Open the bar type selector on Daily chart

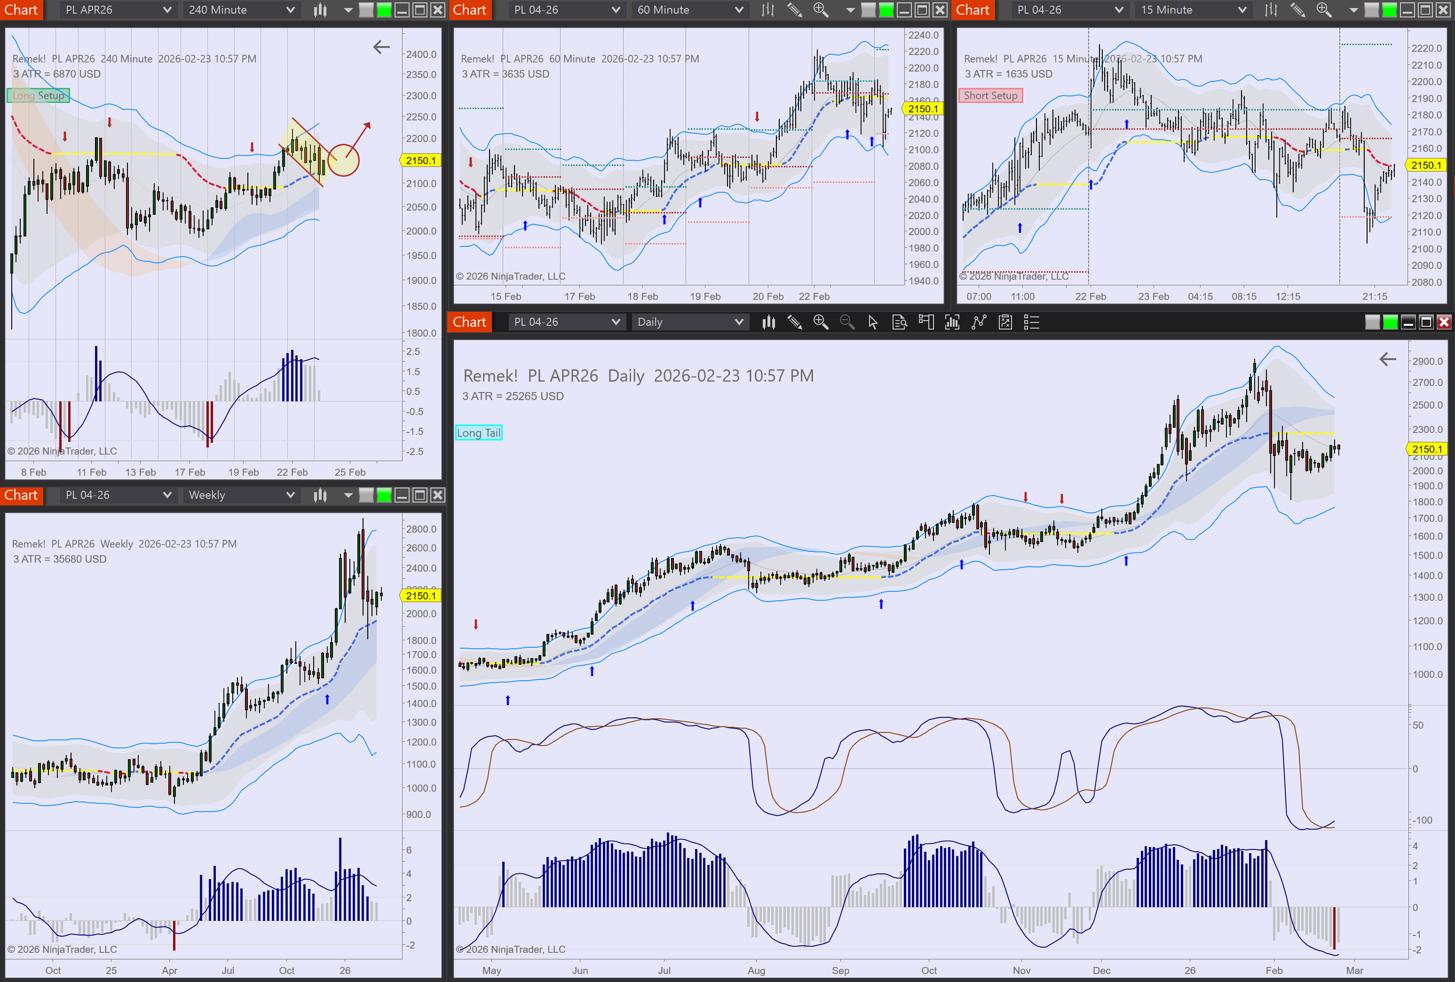tap(768, 322)
